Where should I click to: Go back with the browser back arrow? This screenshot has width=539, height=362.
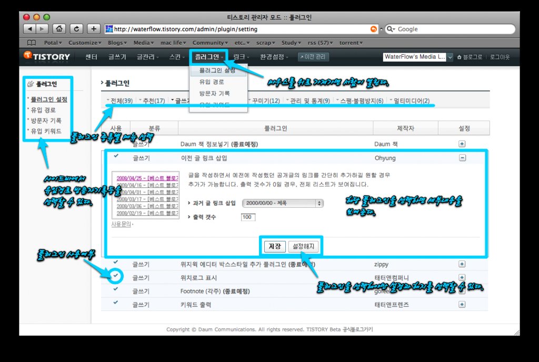click(29, 29)
